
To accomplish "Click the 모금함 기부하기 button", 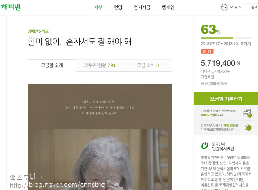I will [226, 98].
